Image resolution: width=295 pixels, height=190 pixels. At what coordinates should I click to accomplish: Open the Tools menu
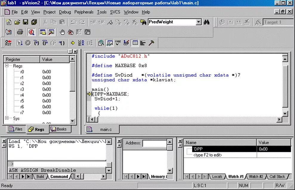(x=102, y=12)
